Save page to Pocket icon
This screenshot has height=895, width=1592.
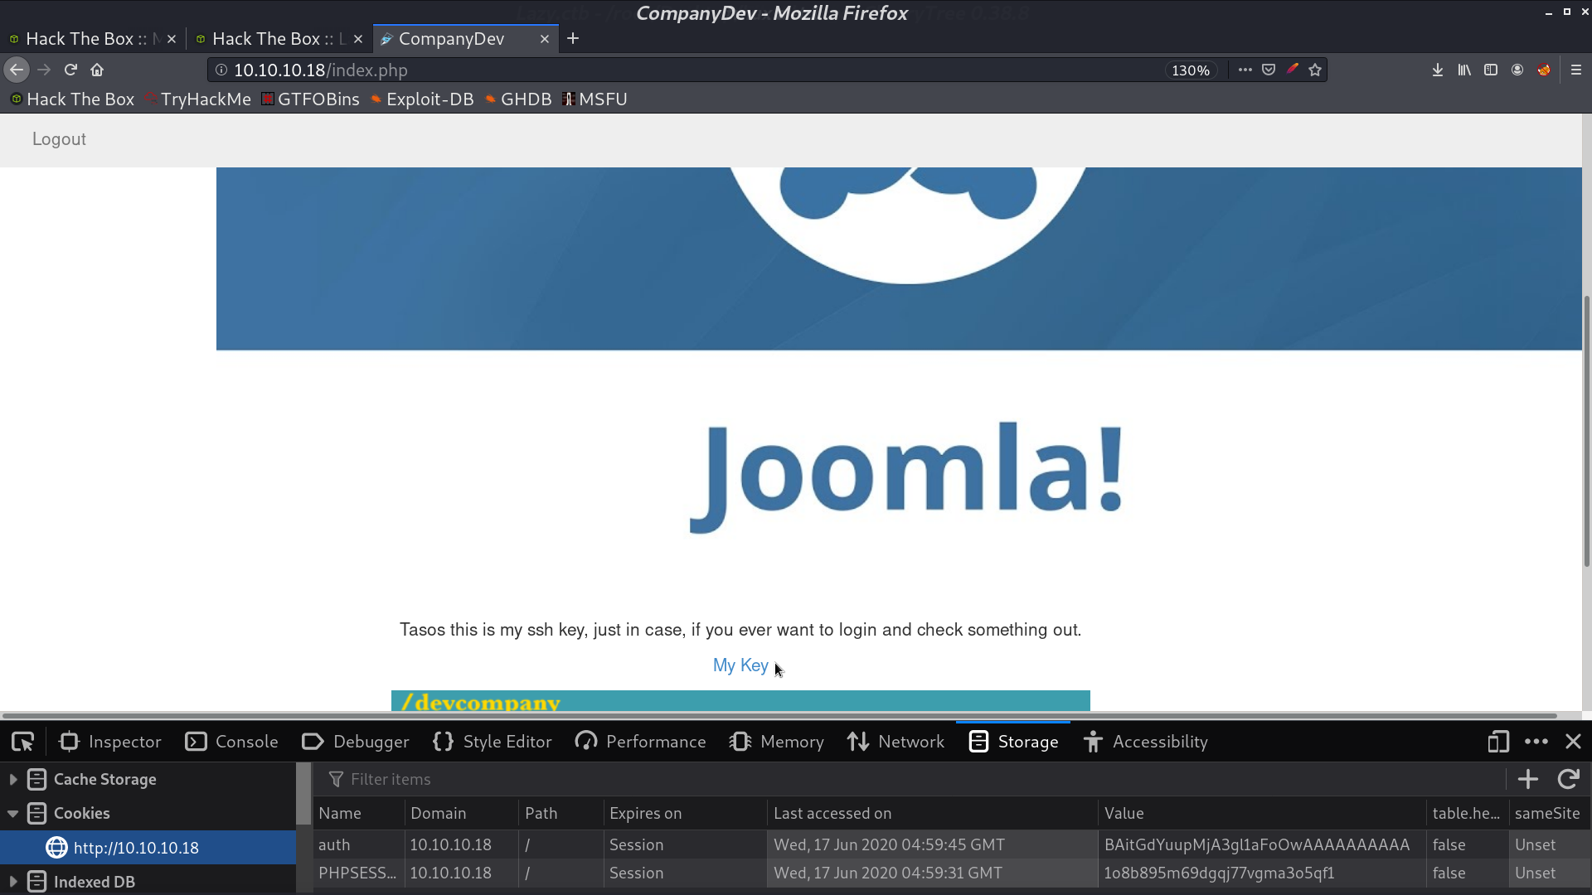1269,70
